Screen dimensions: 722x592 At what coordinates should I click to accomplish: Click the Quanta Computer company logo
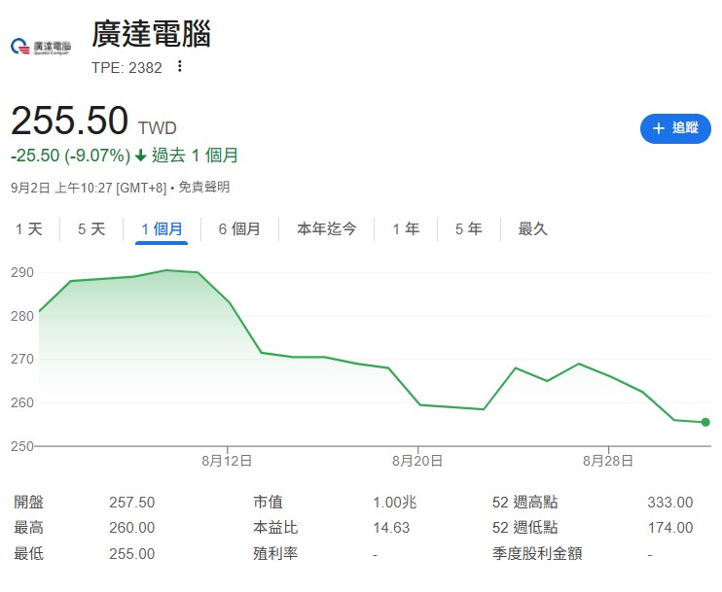pyautogui.click(x=41, y=47)
